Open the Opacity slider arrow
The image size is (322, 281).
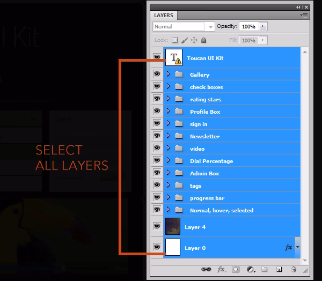click(x=262, y=26)
